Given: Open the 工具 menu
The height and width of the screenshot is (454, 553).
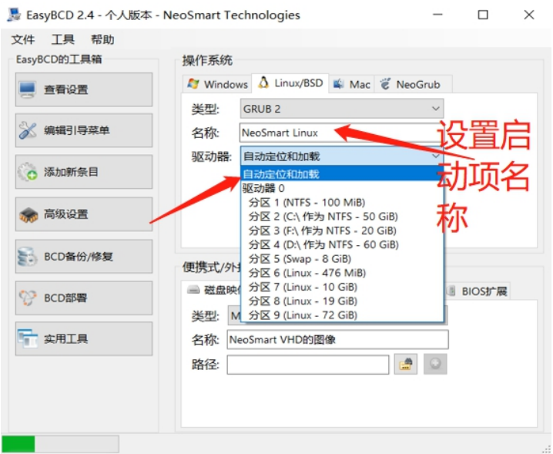Looking at the screenshot, I should [63, 39].
